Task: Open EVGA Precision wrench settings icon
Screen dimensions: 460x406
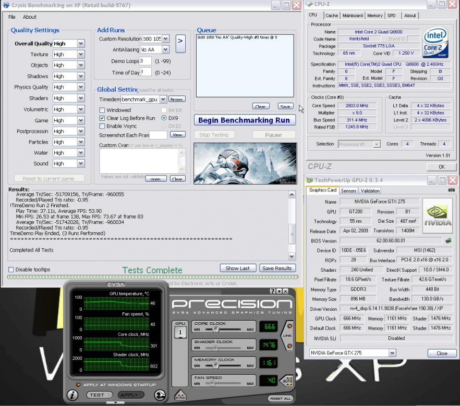Action: (160, 395)
